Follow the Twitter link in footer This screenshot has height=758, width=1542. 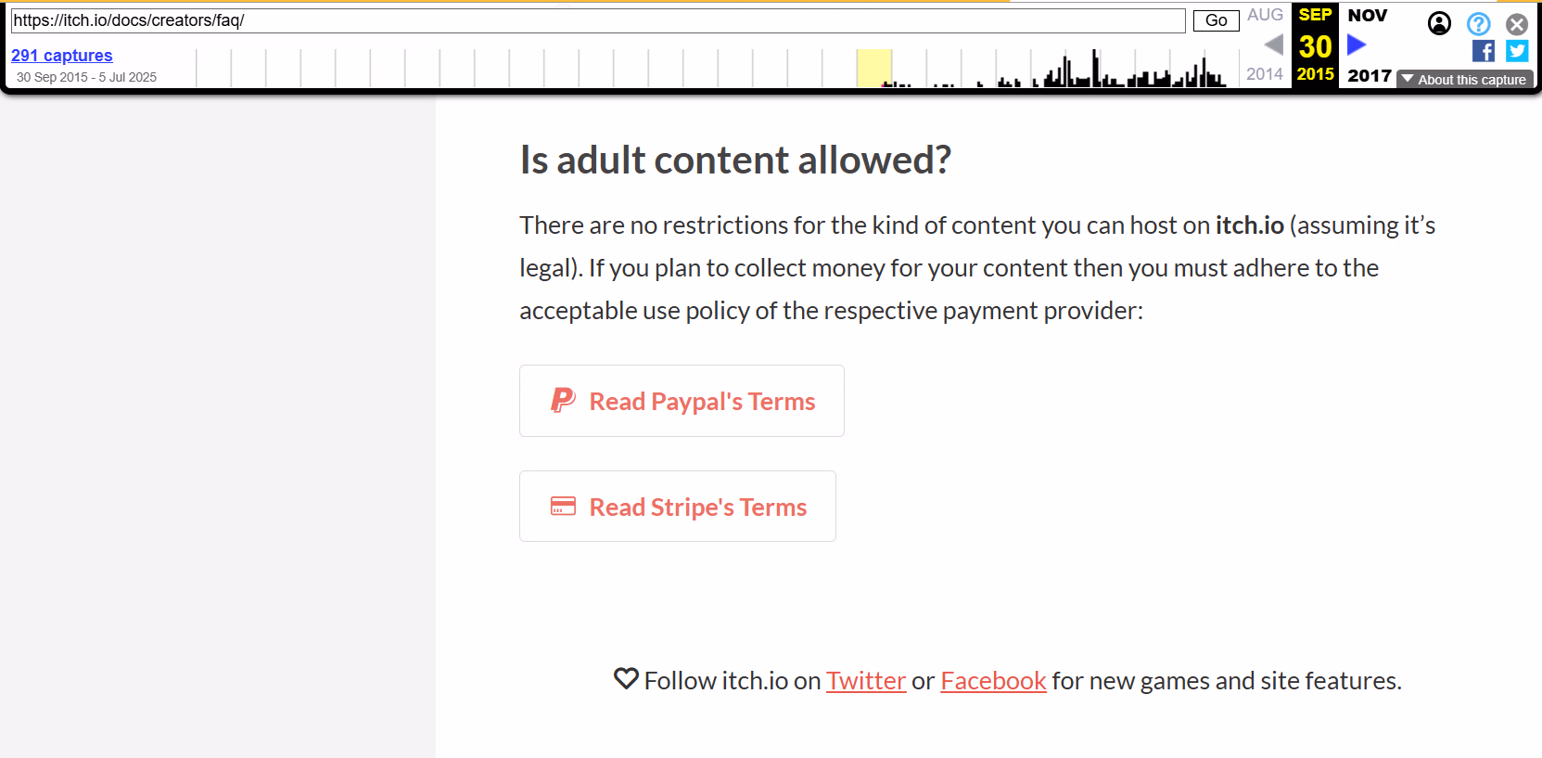(x=866, y=681)
